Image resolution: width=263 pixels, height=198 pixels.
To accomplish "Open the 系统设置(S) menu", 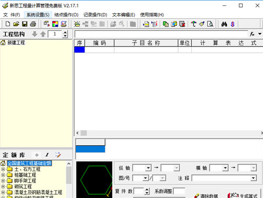I will pyautogui.click(x=38, y=15).
